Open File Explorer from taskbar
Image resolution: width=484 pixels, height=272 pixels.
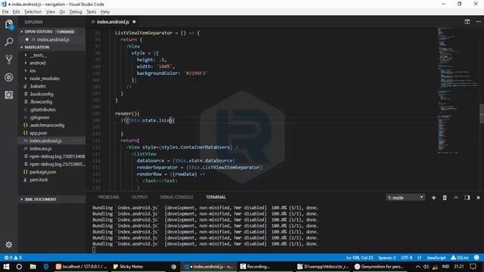coord(33,267)
